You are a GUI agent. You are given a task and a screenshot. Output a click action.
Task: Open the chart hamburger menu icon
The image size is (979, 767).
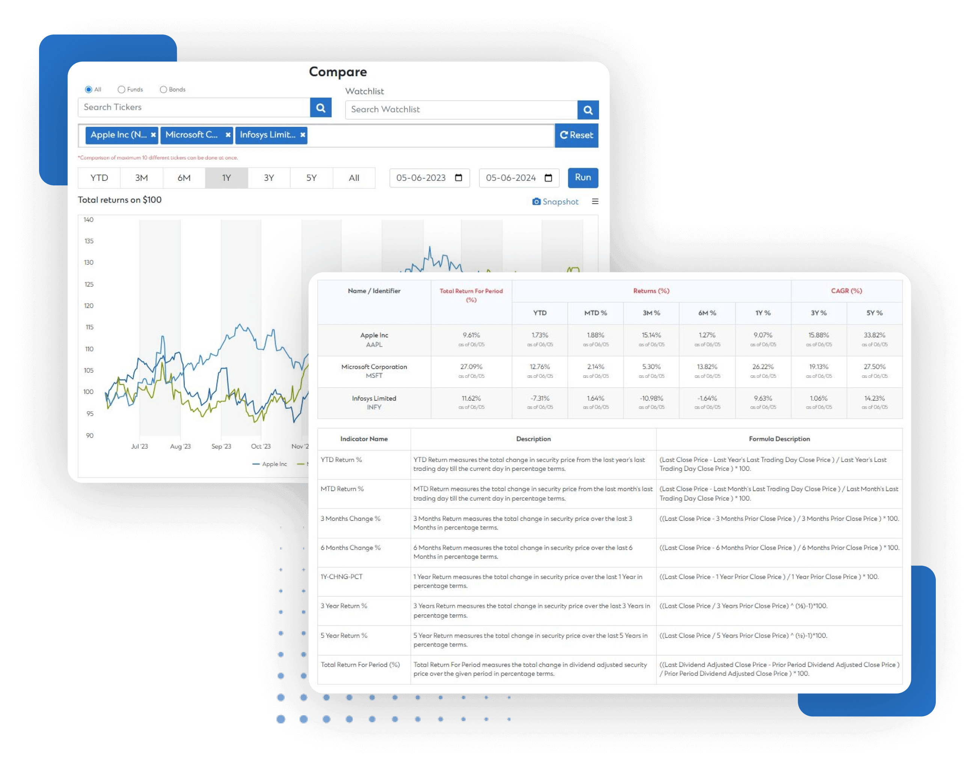(x=595, y=202)
